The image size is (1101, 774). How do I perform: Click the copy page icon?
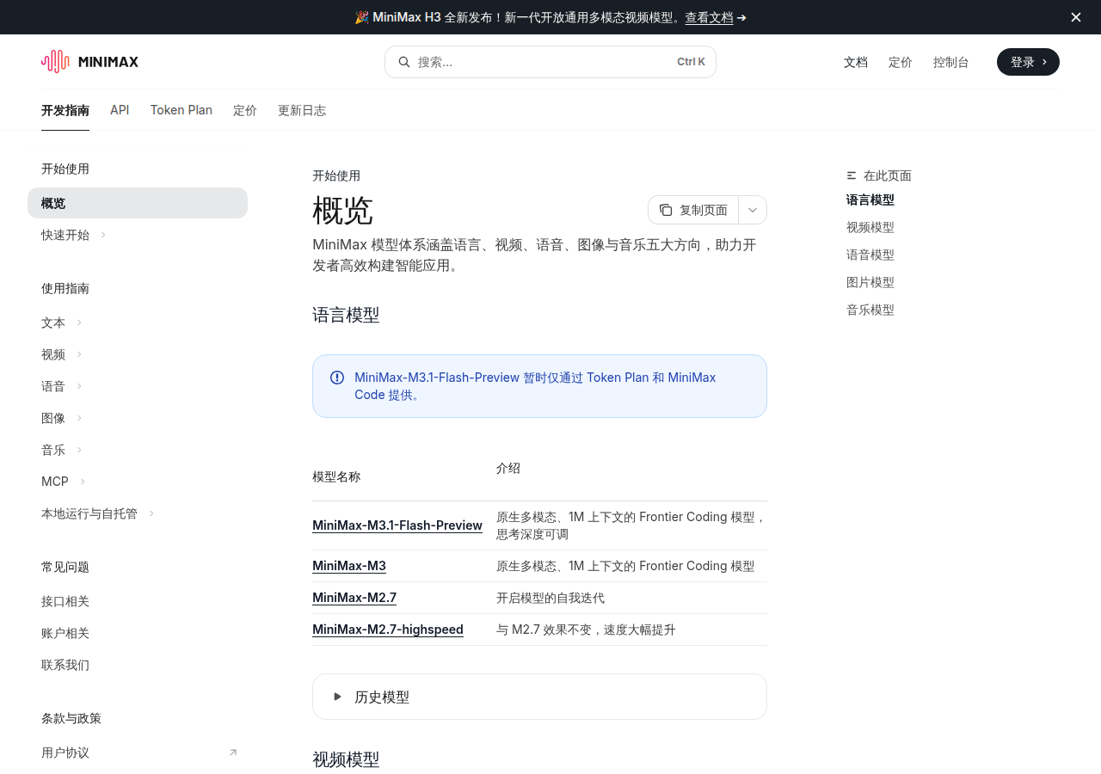(666, 210)
